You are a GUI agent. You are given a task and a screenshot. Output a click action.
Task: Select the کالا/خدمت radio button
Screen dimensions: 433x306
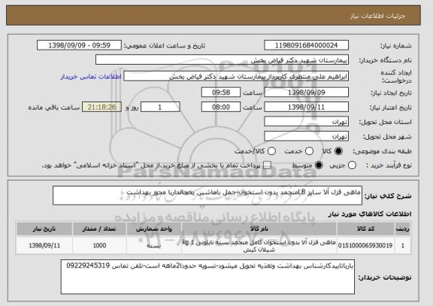point(271,151)
